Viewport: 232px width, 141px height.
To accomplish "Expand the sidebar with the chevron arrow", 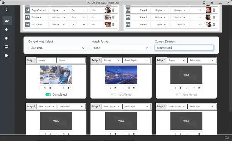I will tap(7, 10).
